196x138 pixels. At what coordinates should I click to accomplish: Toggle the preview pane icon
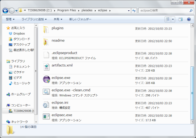click(181, 20)
